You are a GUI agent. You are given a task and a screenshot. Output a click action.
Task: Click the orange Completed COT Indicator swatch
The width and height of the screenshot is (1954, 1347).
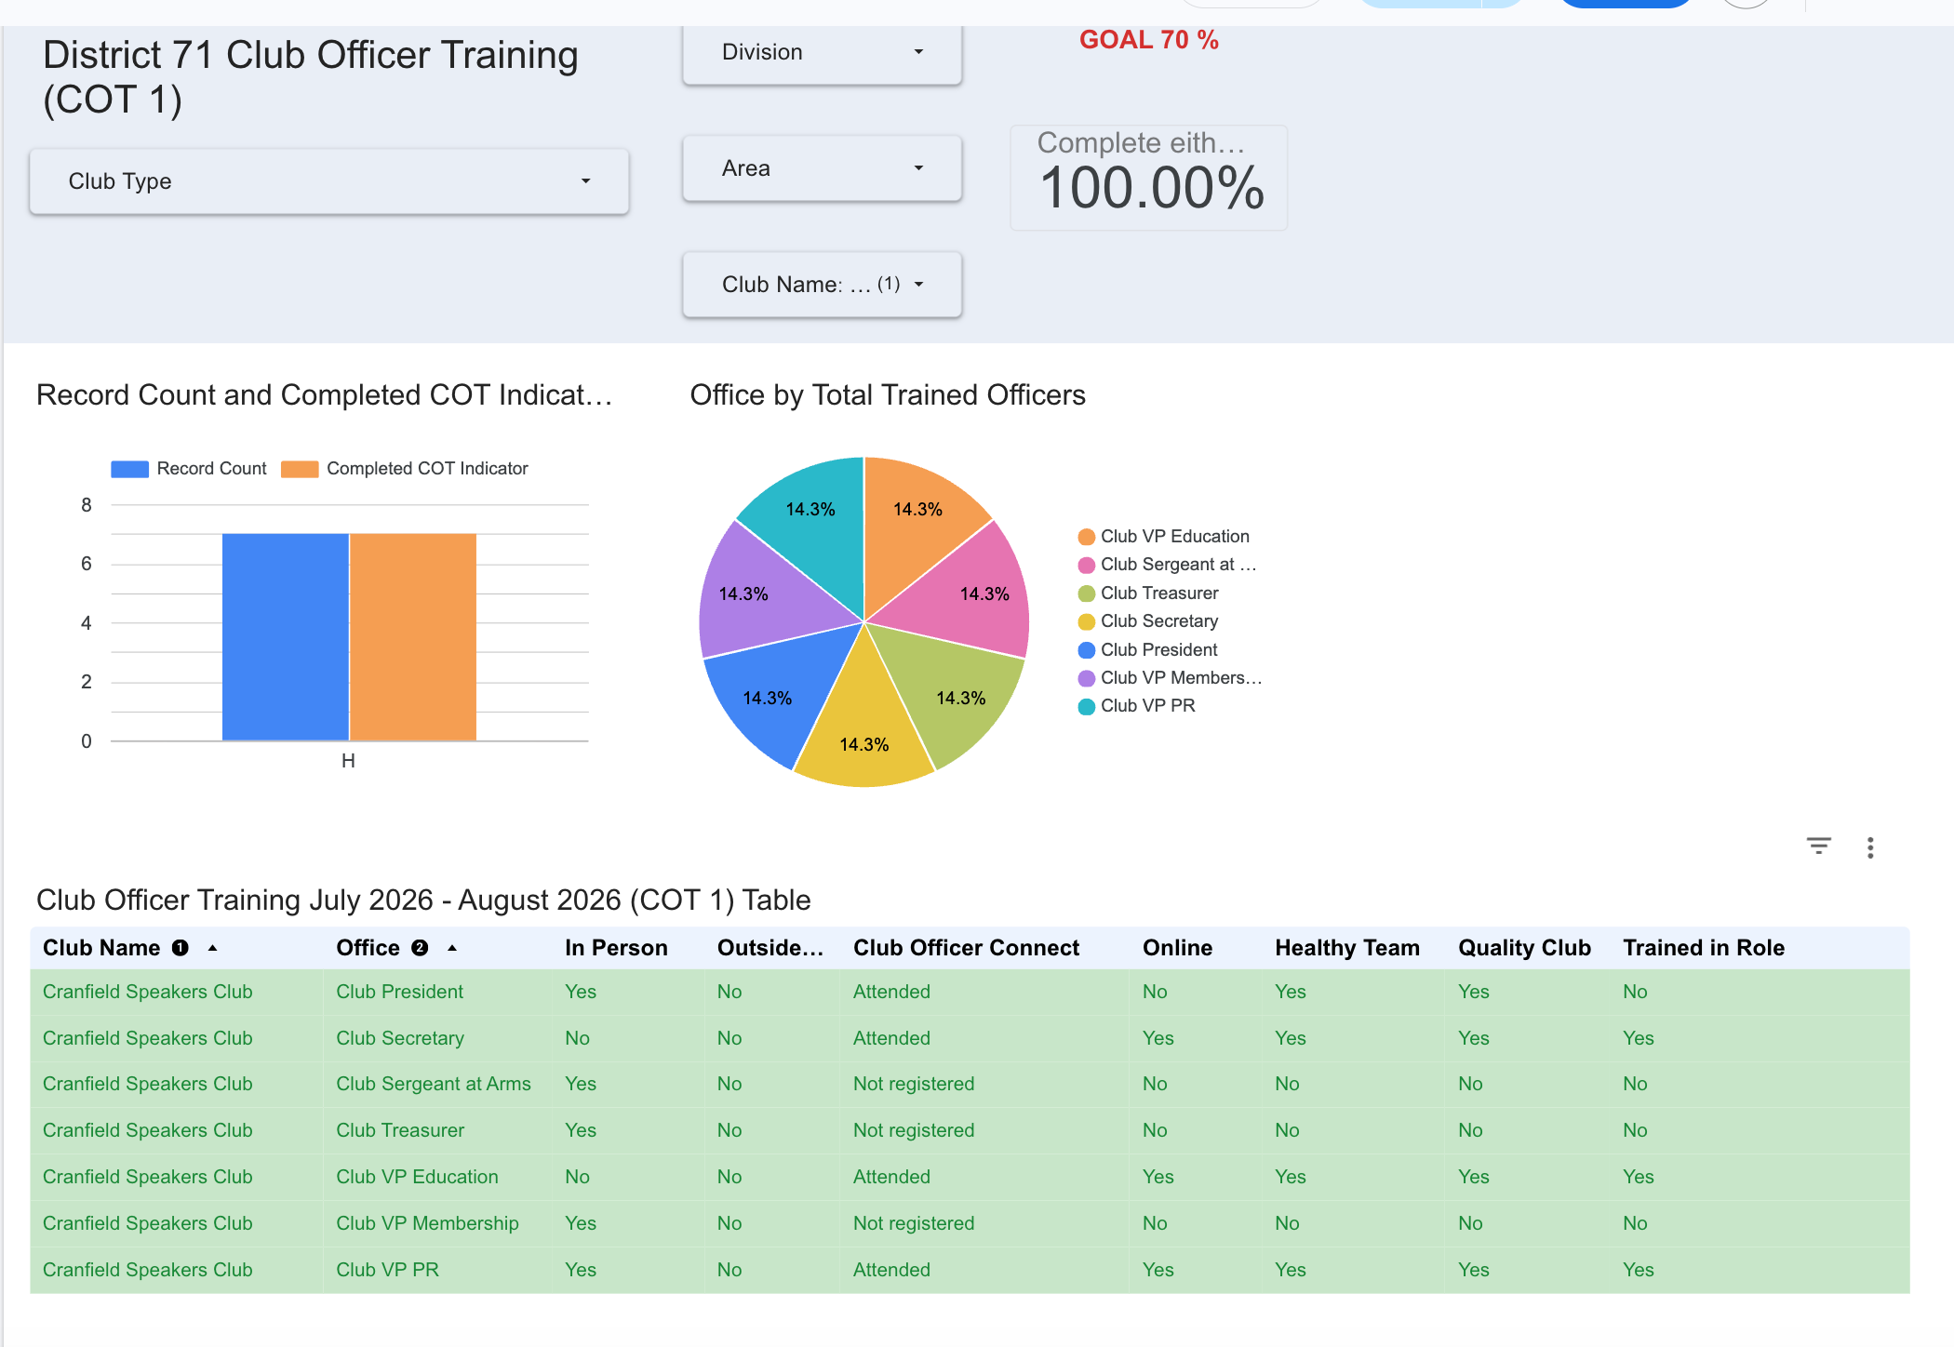tap(300, 469)
